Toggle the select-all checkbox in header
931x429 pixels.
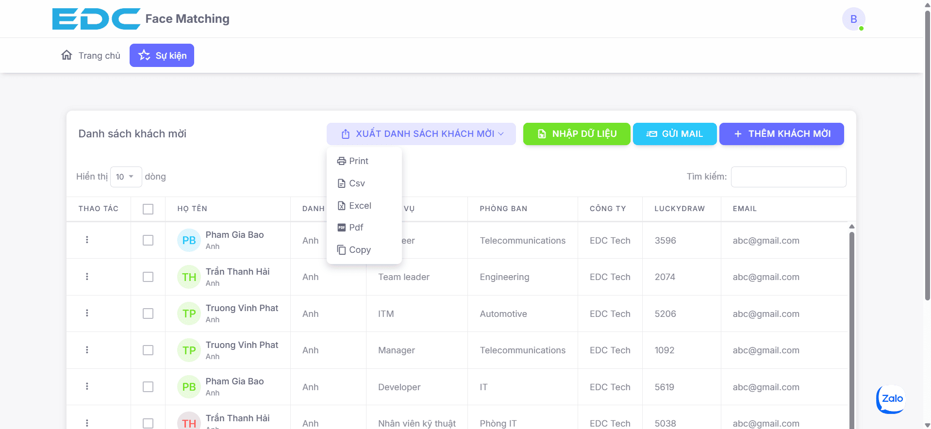tap(148, 209)
